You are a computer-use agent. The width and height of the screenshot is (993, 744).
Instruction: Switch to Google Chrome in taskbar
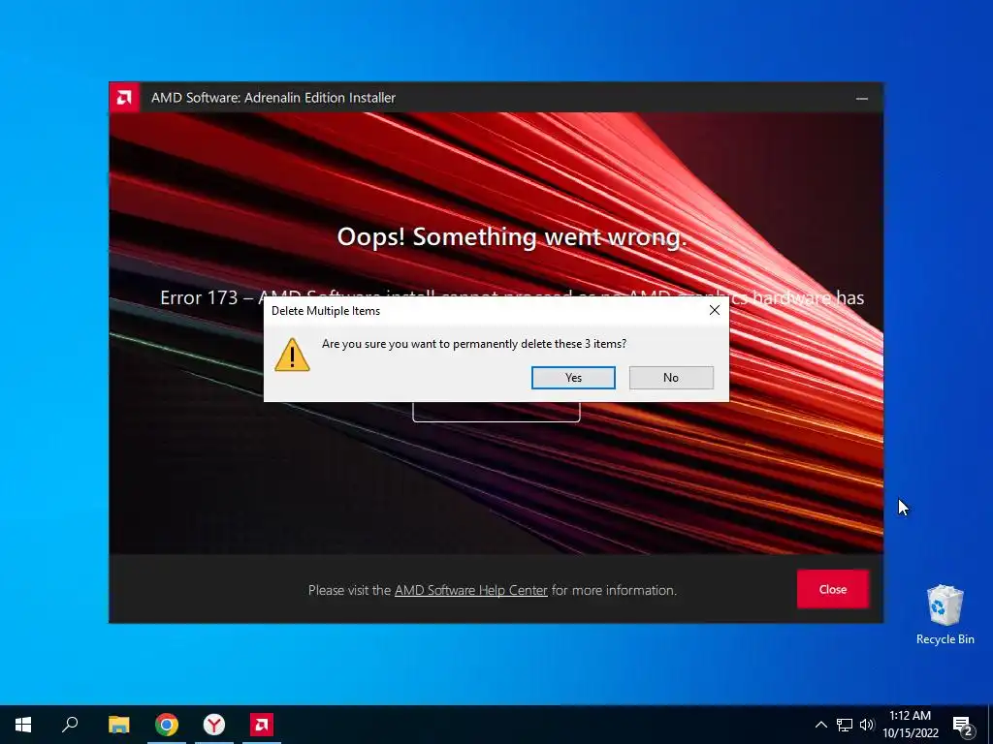(167, 725)
